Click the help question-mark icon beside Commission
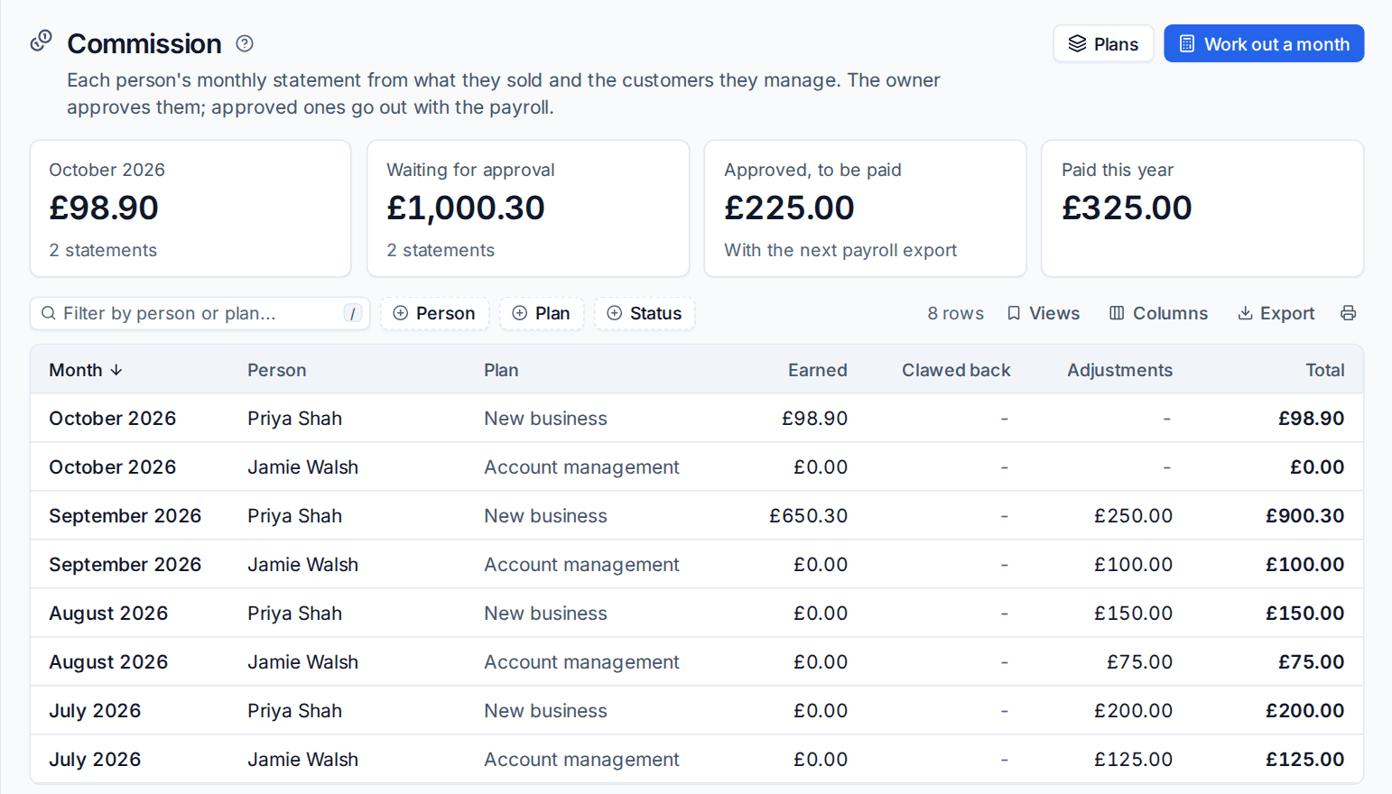This screenshot has width=1392, height=794. tap(245, 43)
